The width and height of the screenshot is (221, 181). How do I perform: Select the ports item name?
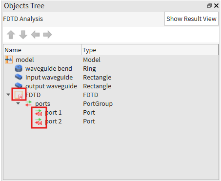pyautogui.click(x=42, y=104)
